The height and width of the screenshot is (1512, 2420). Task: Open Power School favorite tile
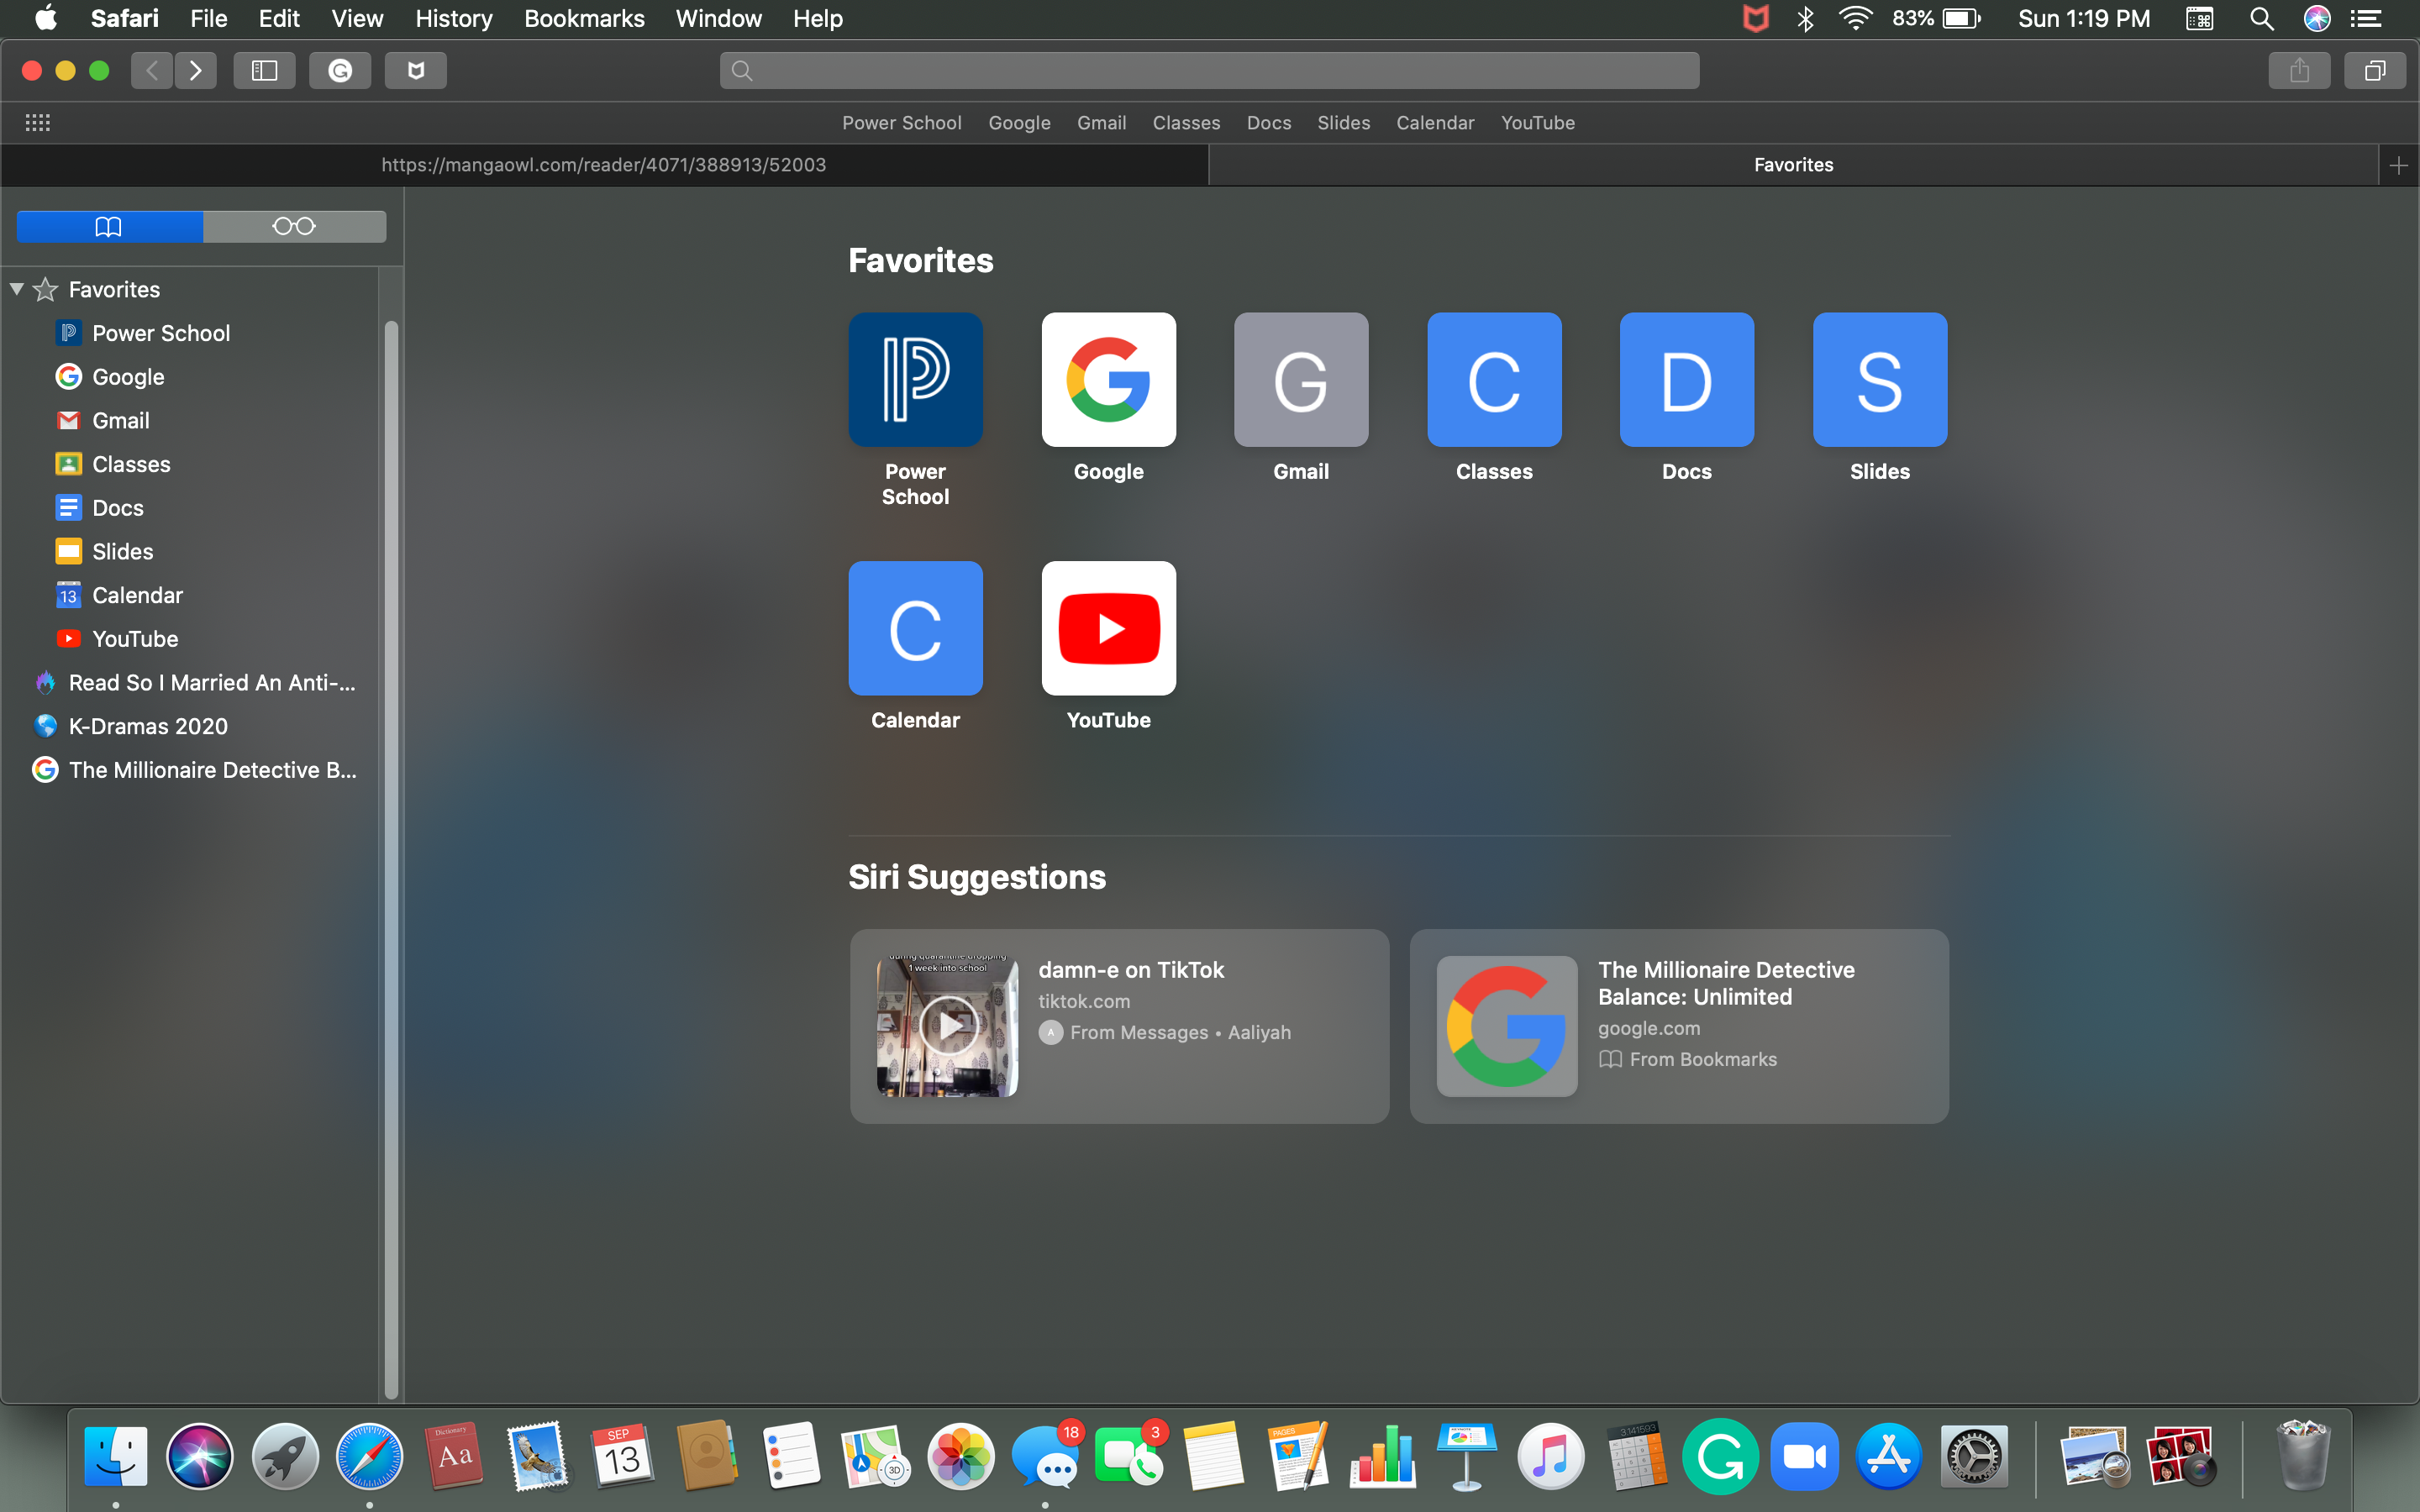[x=915, y=380]
